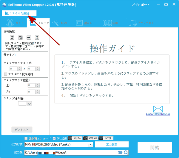Increase 上 (top) position value

pos(38,84)
